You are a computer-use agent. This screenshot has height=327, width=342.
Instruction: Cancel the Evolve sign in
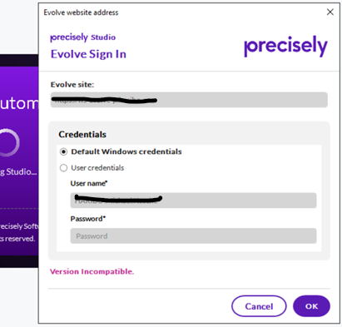(x=259, y=306)
